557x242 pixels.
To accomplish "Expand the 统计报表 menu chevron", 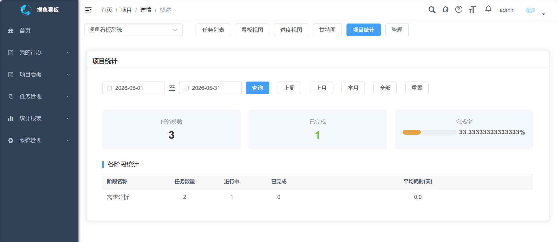I will coord(68,118).
